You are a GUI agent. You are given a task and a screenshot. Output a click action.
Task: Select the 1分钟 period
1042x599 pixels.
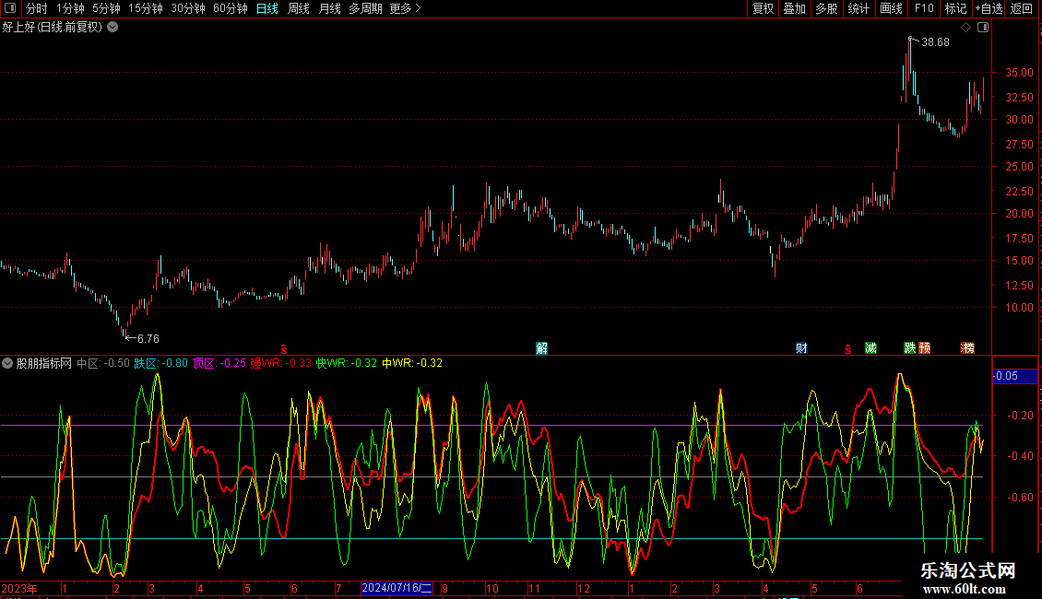click(70, 8)
